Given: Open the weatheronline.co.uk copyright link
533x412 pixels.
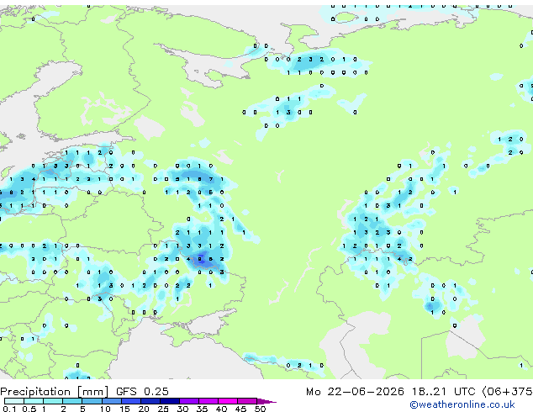Looking at the screenshot, I should (462, 404).
